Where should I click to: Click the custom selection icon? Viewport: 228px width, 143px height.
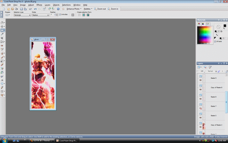click(73, 15)
